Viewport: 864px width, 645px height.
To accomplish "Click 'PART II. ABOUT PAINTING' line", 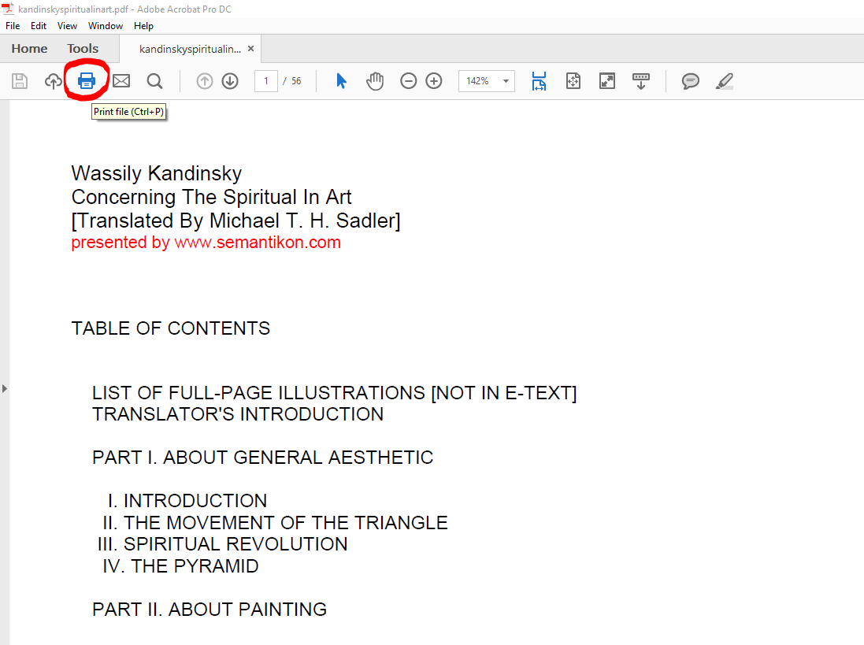I will click(210, 610).
